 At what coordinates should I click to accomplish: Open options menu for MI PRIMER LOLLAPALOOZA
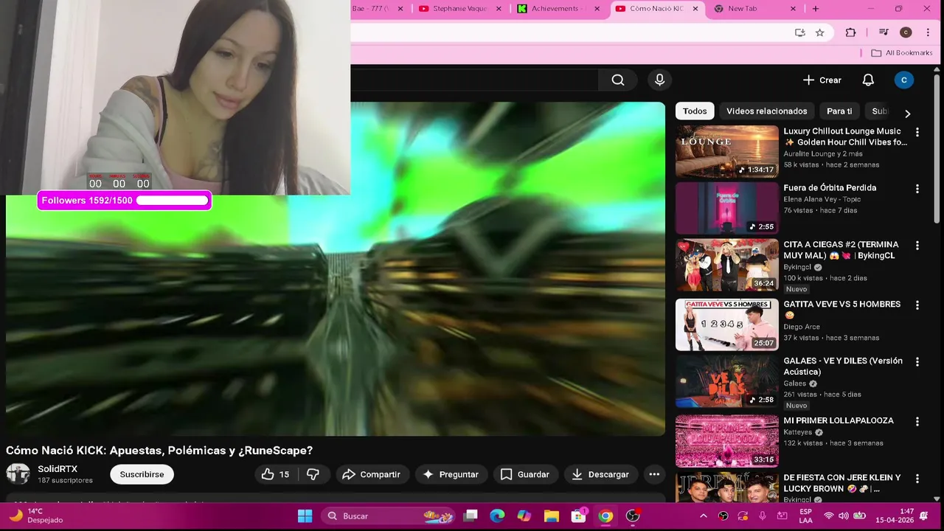tap(917, 422)
